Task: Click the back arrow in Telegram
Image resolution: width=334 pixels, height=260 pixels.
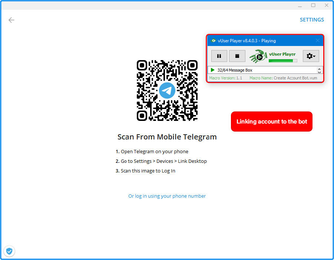Action: (11, 20)
